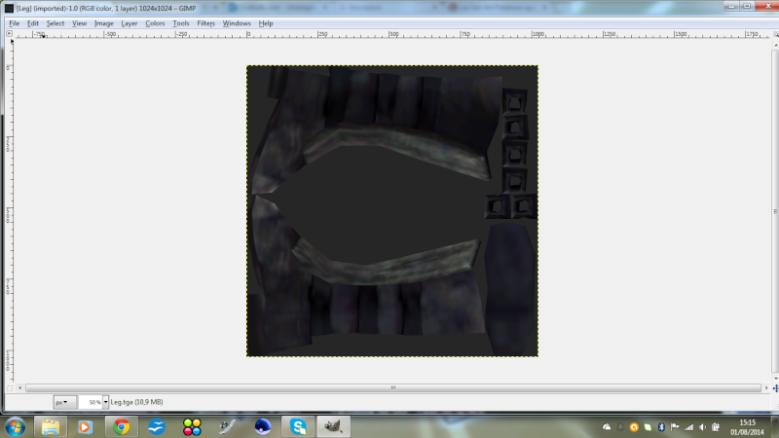This screenshot has width=779, height=438.
Task: Open Google Chrome from the taskbar
Action: pos(121,426)
